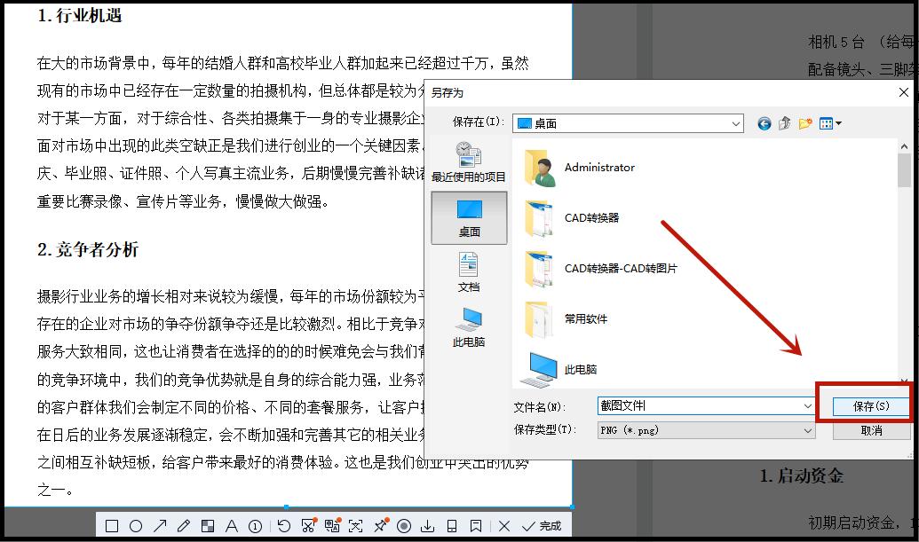Screen dimensions: 919x542
Task: Click the download screenshot icon
Action: (x=427, y=525)
